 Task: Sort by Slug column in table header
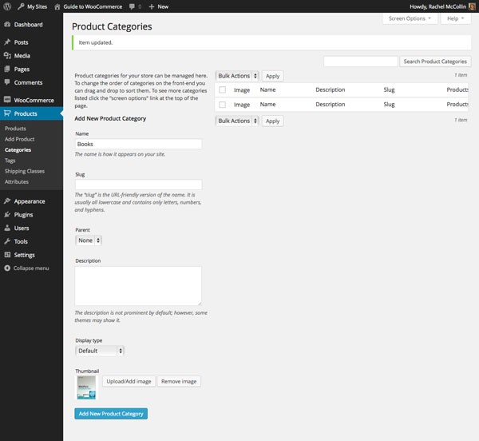coord(389,89)
